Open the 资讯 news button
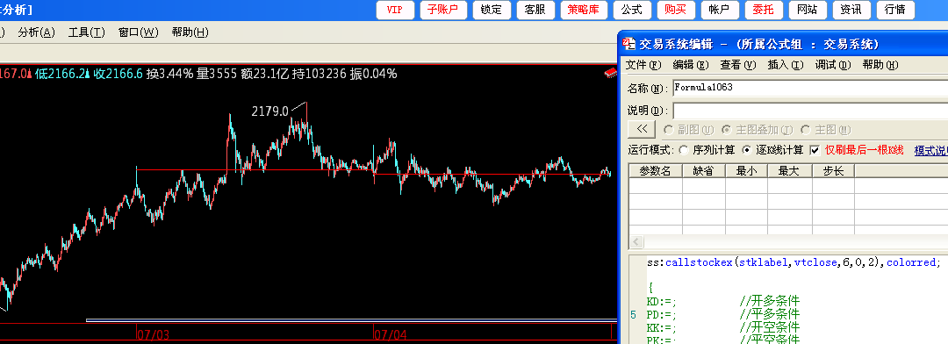This screenshot has height=344, width=948. pyautogui.click(x=851, y=10)
